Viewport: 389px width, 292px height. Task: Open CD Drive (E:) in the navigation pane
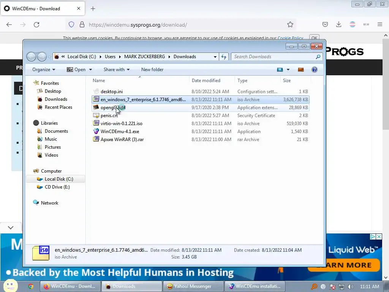[57, 187]
